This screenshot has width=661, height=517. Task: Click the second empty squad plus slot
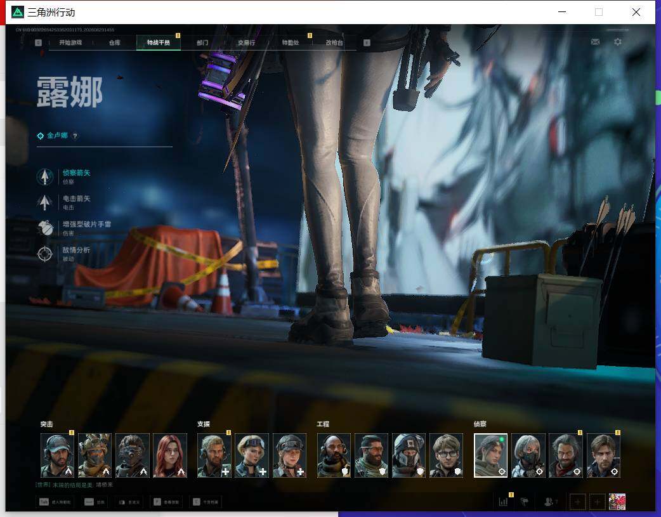(x=598, y=502)
